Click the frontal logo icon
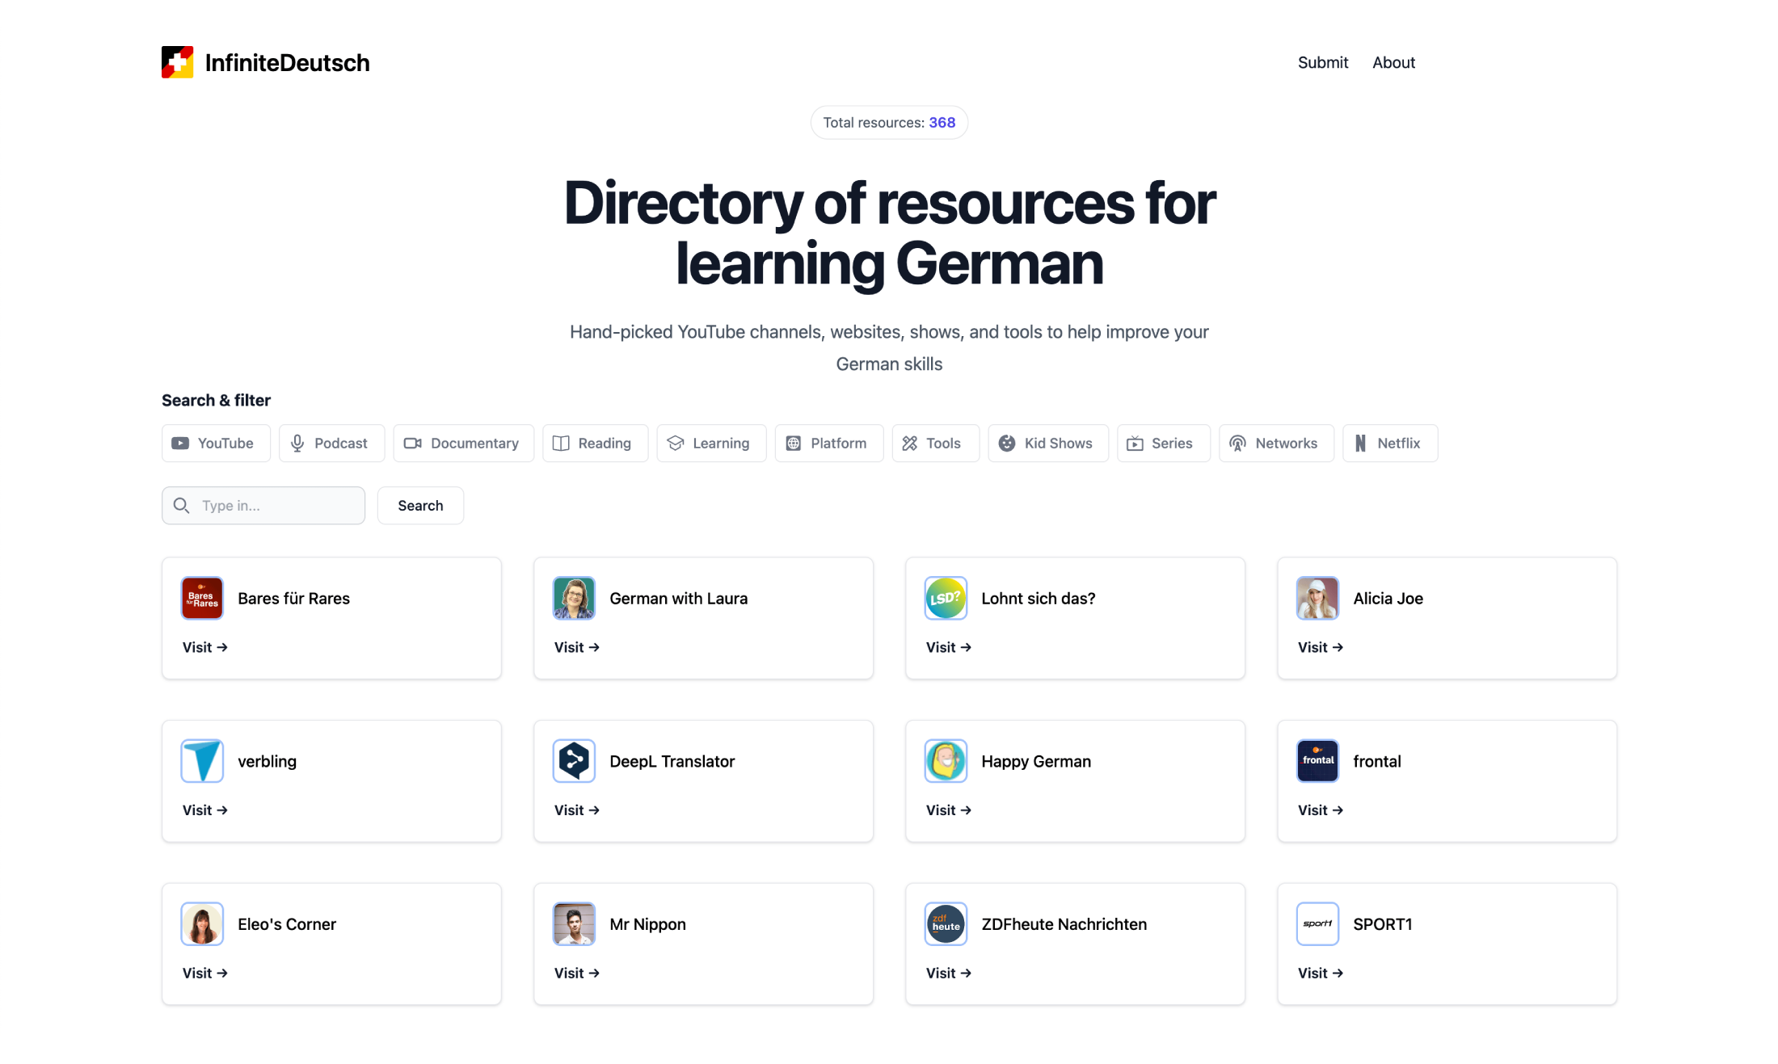The width and height of the screenshot is (1778, 1064). [1317, 761]
